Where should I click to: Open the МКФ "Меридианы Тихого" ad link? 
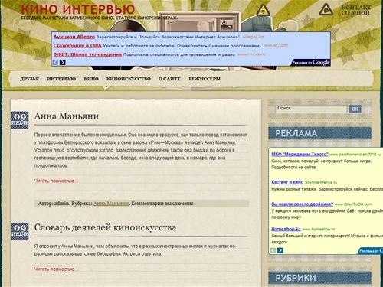[x=300, y=154]
